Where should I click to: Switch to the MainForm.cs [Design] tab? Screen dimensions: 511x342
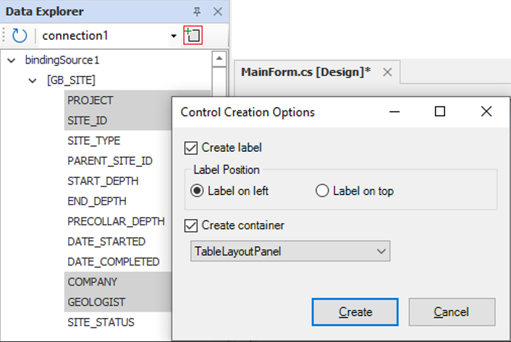tap(305, 72)
